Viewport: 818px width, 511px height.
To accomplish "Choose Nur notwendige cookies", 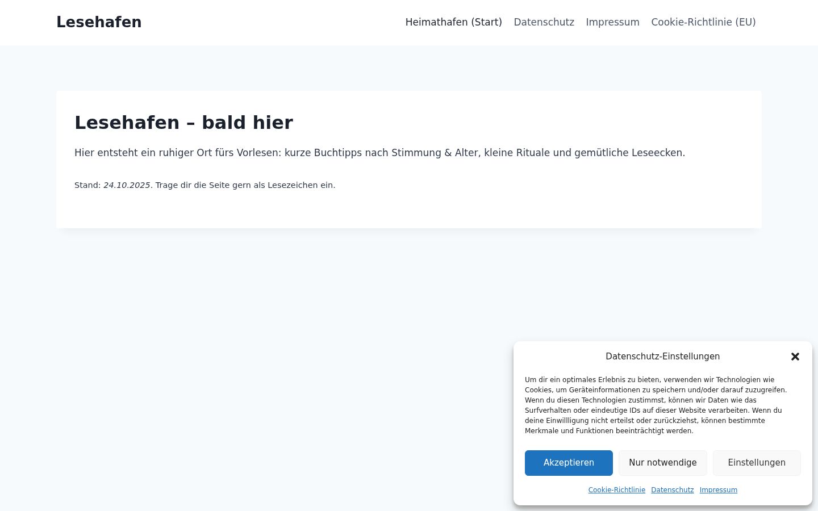I will 663,463.
